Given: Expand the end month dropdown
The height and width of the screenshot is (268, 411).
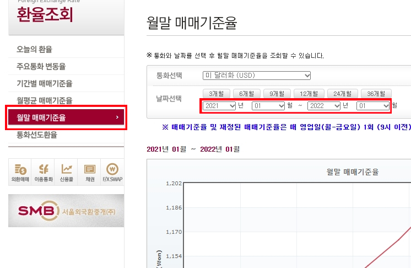Looking at the screenshot, I should coord(373,106).
